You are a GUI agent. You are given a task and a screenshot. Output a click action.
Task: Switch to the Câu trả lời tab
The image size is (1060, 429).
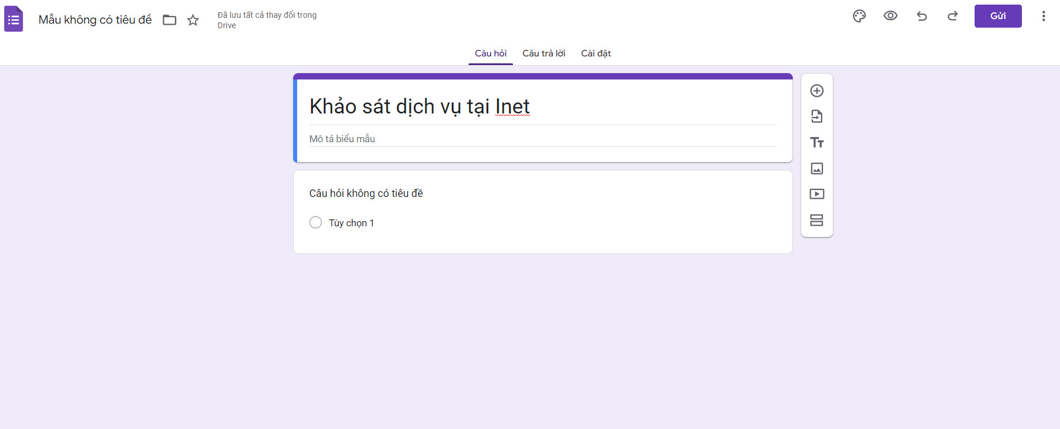pyautogui.click(x=544, y=53)
